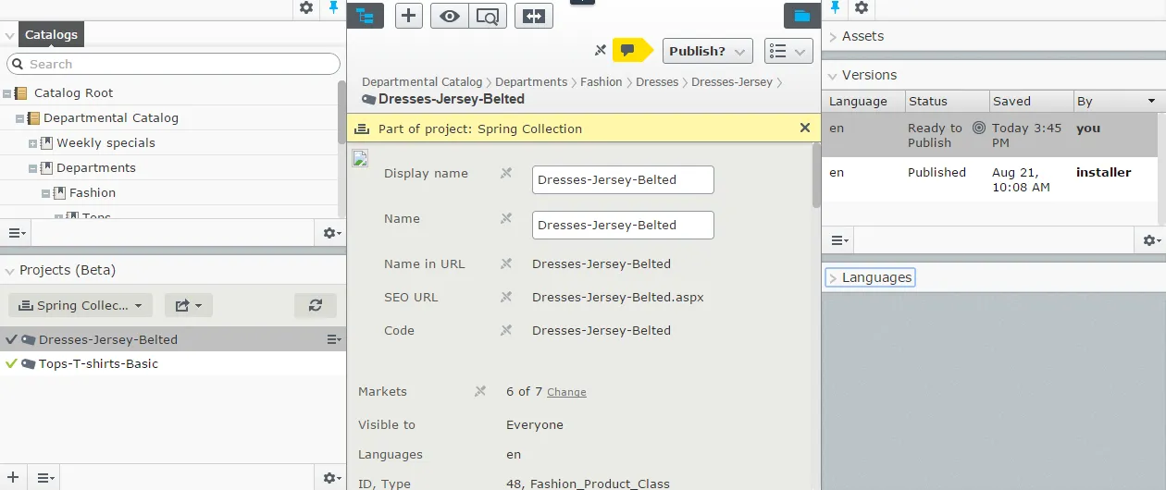Open the Versions pane gear settings
The image size is (1166, 490).
(1151, 240)
